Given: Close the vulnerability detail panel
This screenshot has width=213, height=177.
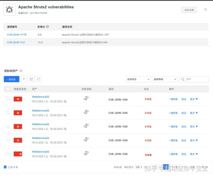Looking at the screenshot, I should click(x=206, y=9).
